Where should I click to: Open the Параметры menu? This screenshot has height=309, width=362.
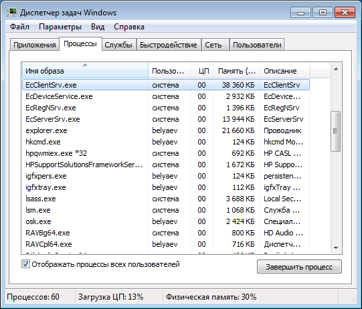click(60, 27)
